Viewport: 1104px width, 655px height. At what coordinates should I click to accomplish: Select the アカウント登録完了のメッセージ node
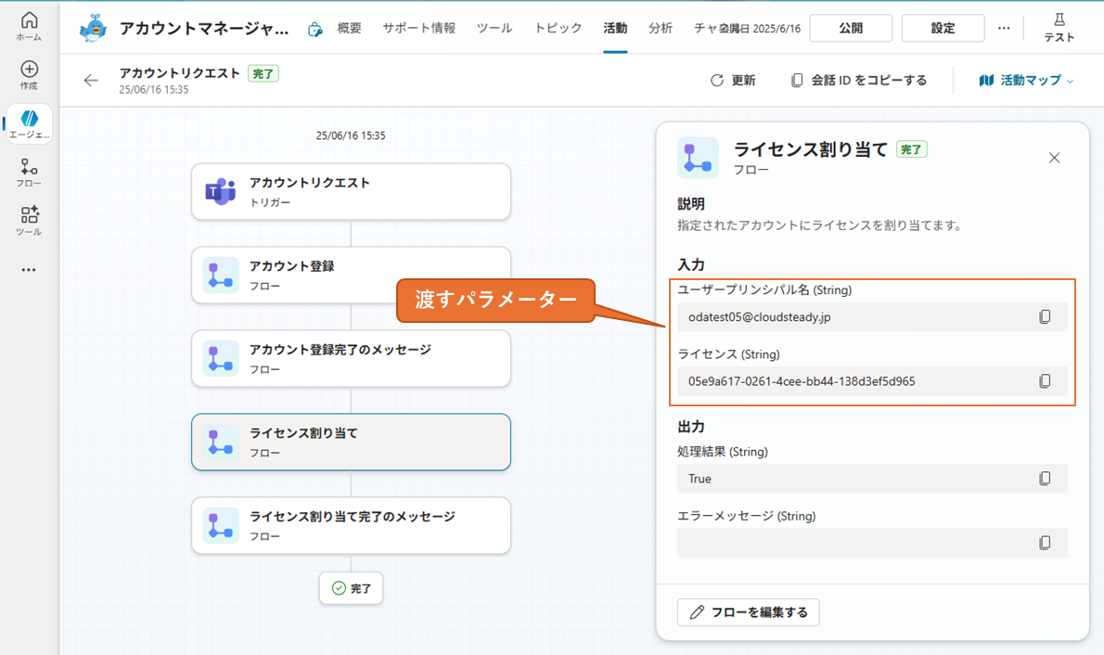(351, 358)
